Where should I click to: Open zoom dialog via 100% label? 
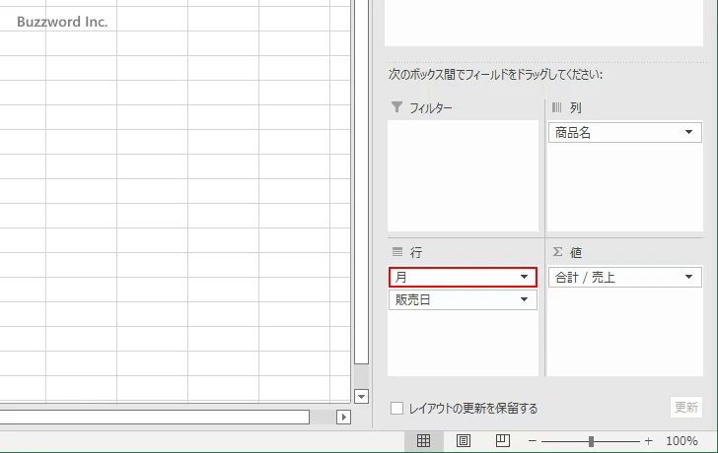point(682,441)
